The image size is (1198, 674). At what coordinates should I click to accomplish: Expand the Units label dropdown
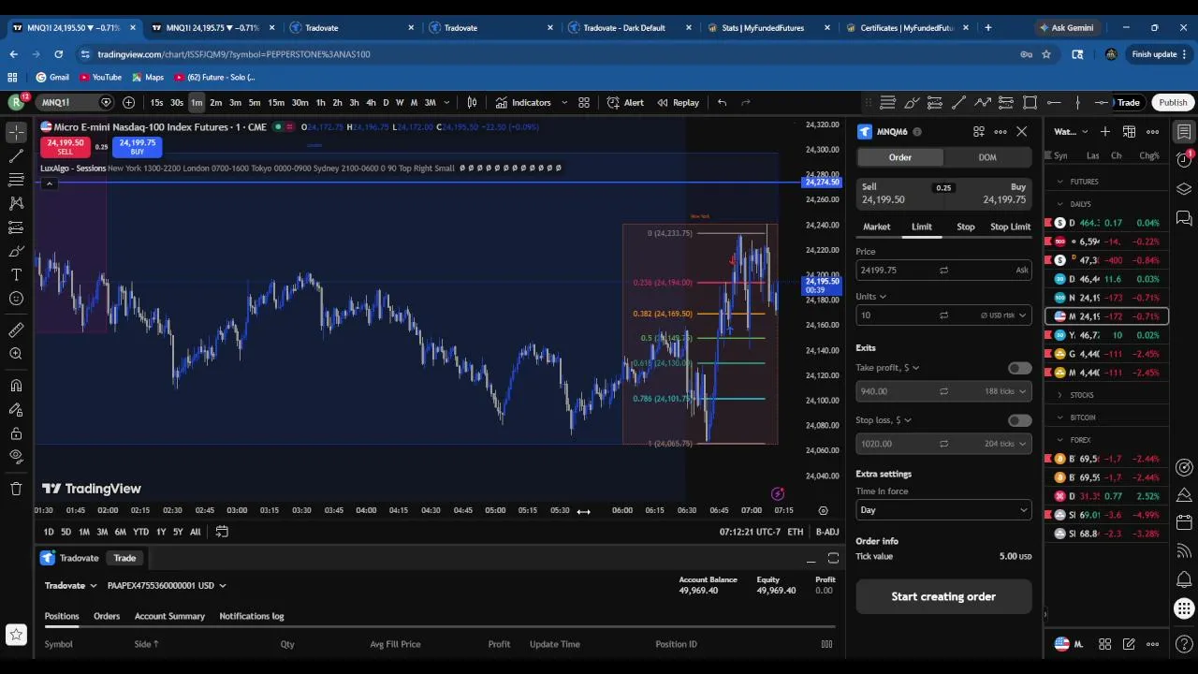point(870,297)
